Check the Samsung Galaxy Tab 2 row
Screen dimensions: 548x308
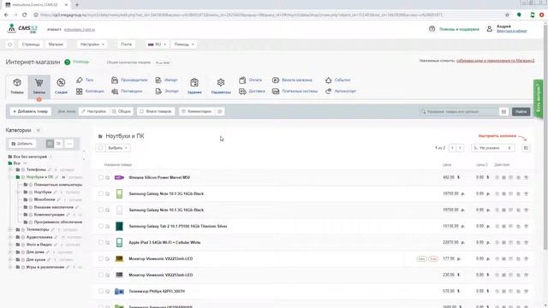(x=101, y=226)
